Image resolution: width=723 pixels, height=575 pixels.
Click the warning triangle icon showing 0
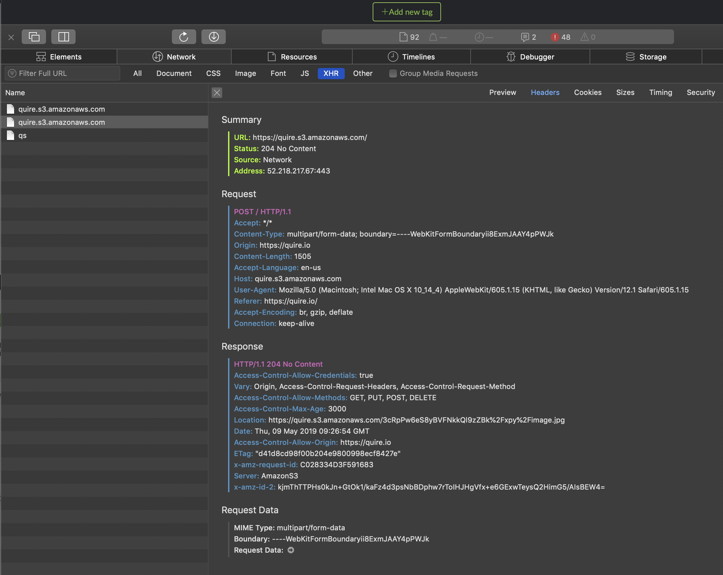585,37
